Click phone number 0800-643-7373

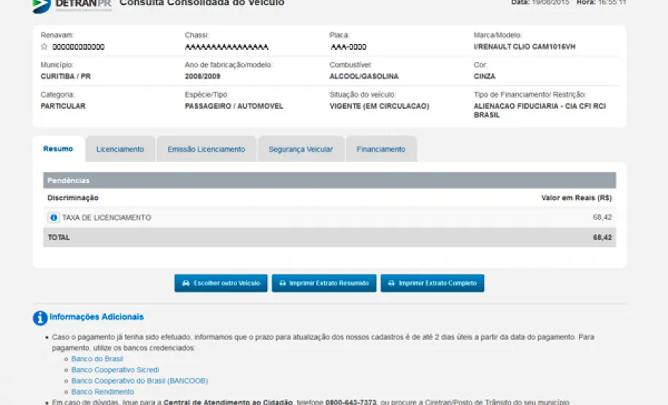click(x=351, y=402)
